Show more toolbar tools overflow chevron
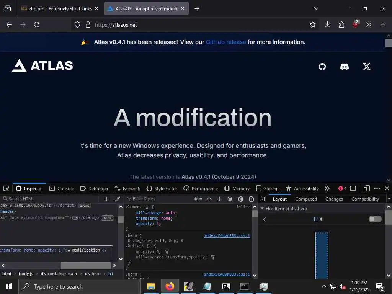Image resolution: width=392 pixels, height=294 pixels. (x=369, y=24)
